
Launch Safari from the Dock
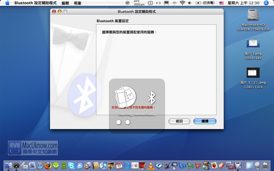coord(40,166)
